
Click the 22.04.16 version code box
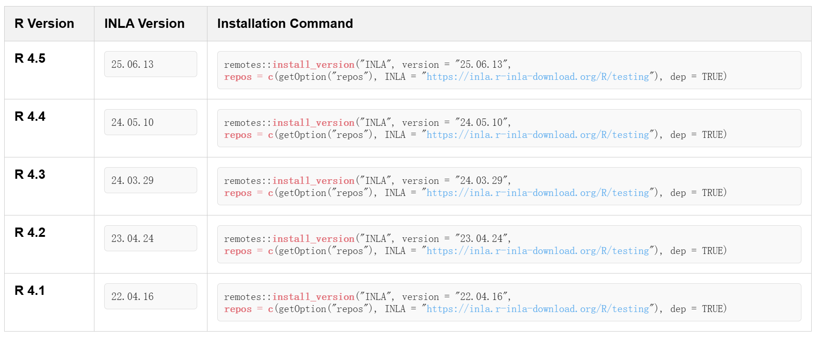[150, 296]
